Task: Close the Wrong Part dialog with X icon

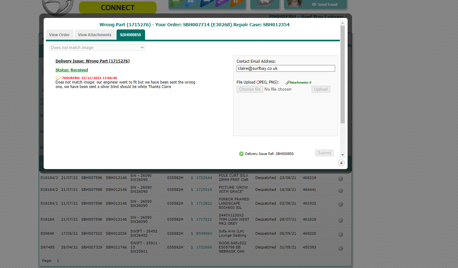Action: pos(341,163)
